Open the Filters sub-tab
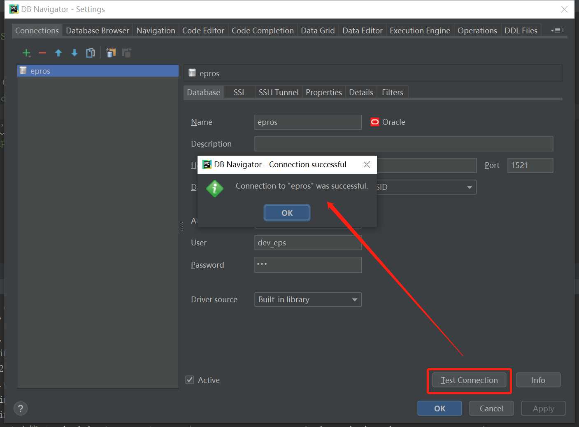The image size is (579, 427). (393, 92)
